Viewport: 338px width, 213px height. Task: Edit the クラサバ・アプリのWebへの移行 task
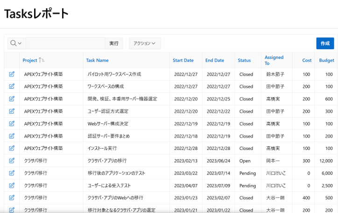[12, 198]
